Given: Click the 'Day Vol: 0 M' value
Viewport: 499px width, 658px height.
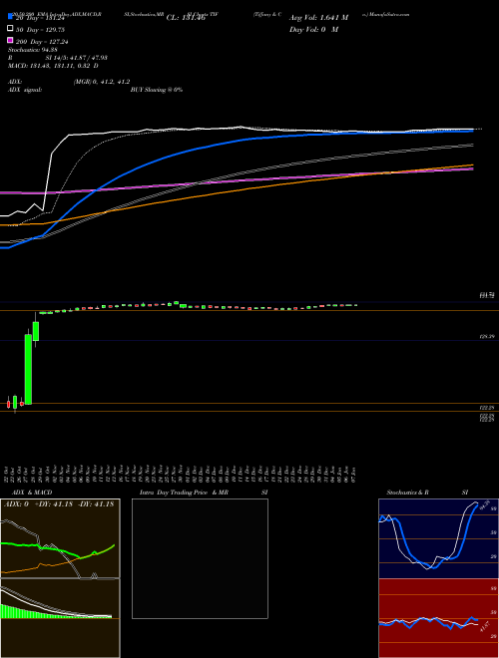Looking at the screenshot, I should click(313, 29).
